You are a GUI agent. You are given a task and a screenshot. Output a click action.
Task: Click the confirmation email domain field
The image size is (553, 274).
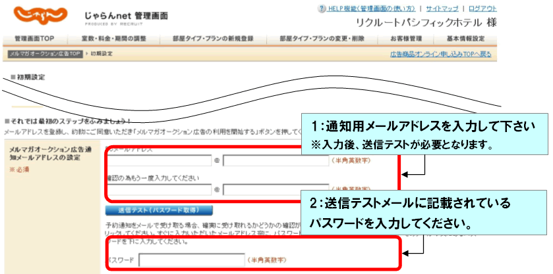coord(276,190)
